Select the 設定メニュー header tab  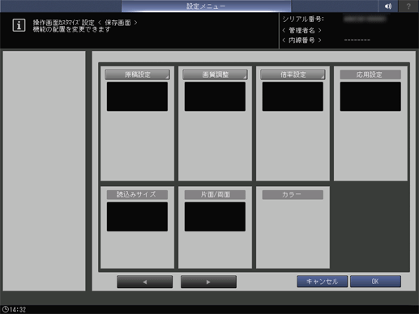206,6
